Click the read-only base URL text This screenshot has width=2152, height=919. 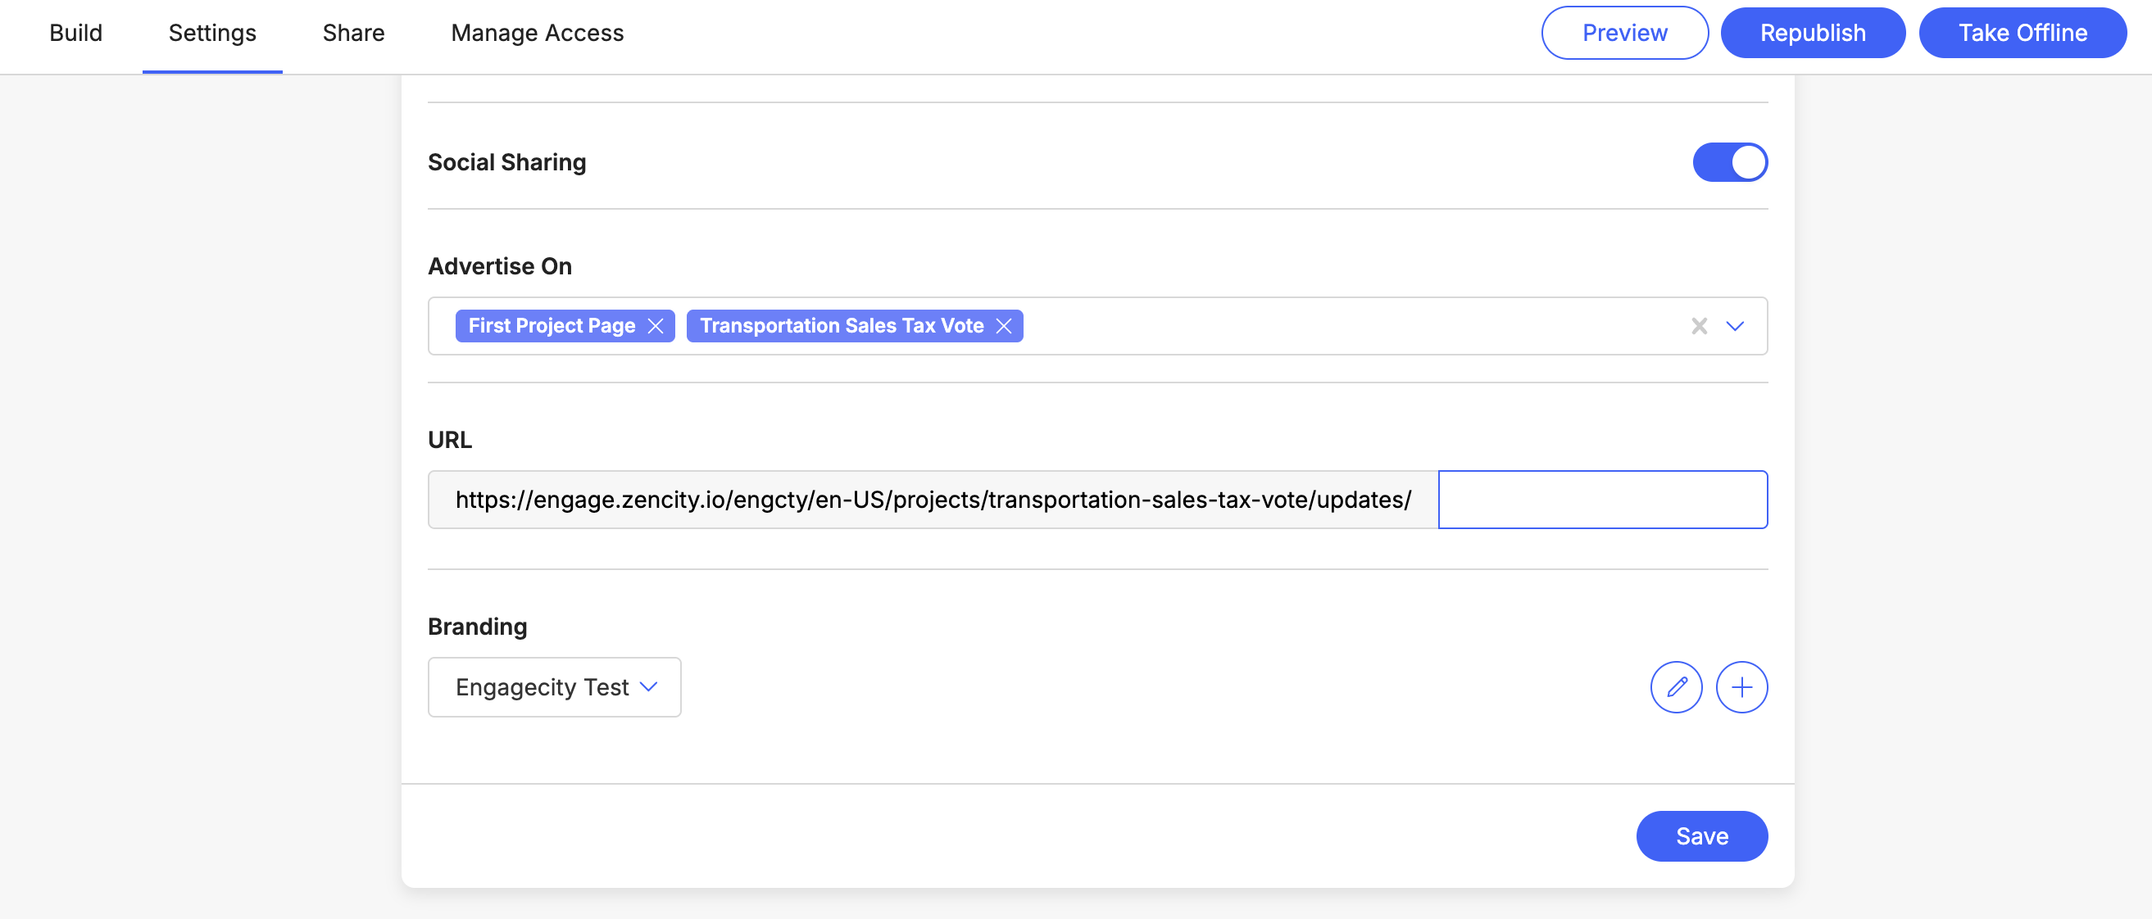(933, 499)
